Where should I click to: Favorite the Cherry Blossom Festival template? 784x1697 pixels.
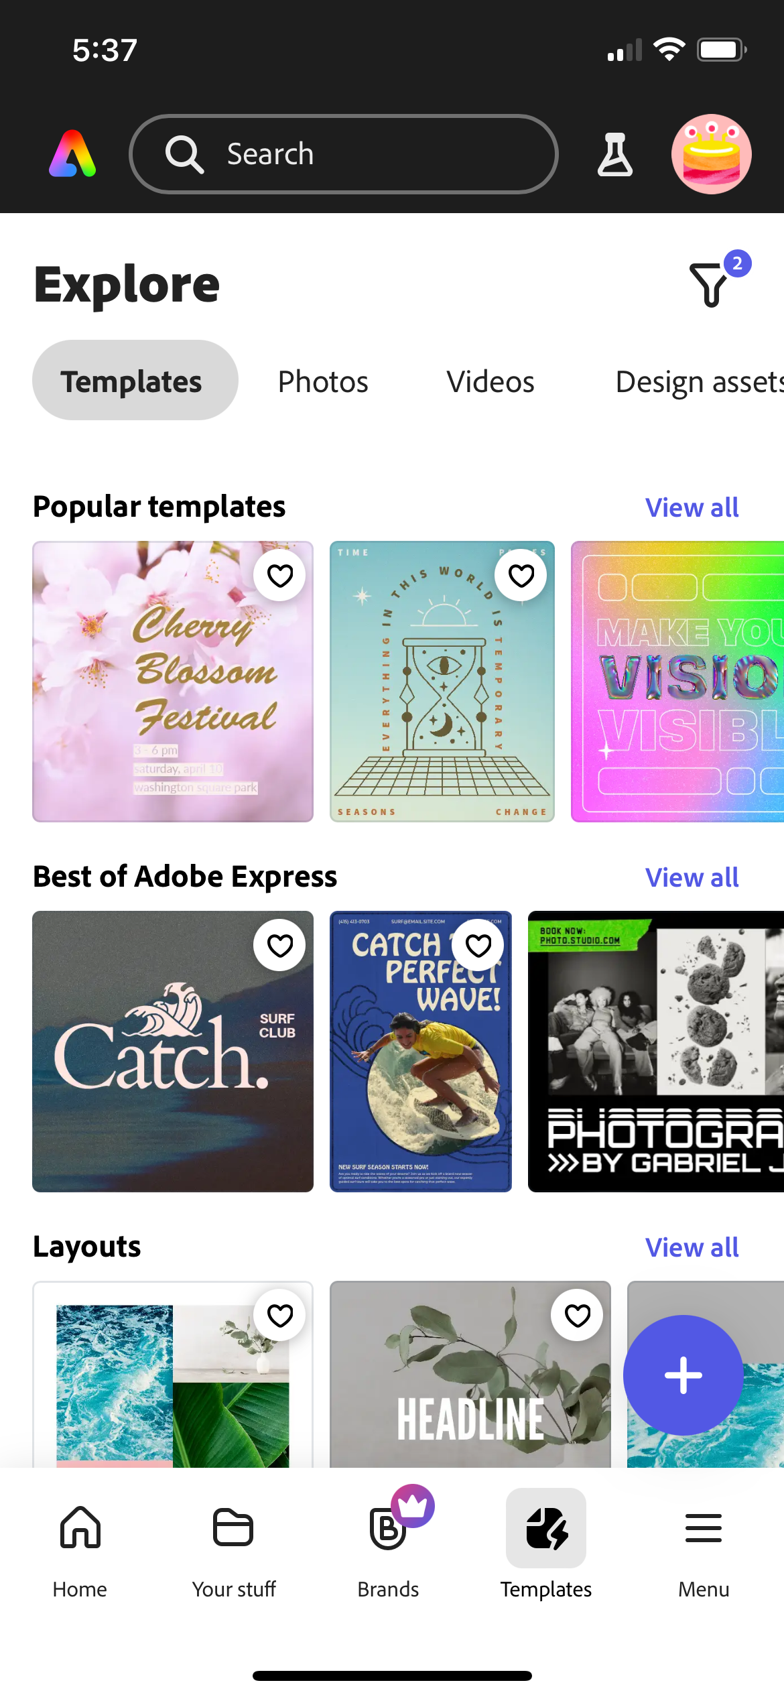tap(279, 575)
